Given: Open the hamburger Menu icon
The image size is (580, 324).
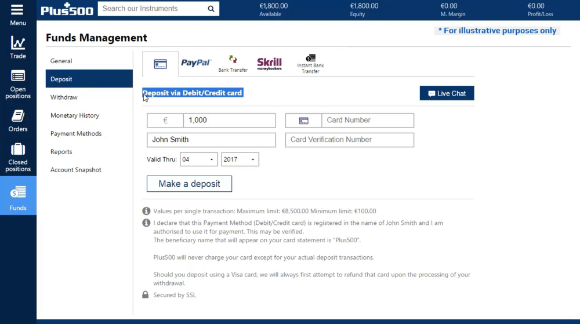Looking at the screenshot, I should 17,10.
